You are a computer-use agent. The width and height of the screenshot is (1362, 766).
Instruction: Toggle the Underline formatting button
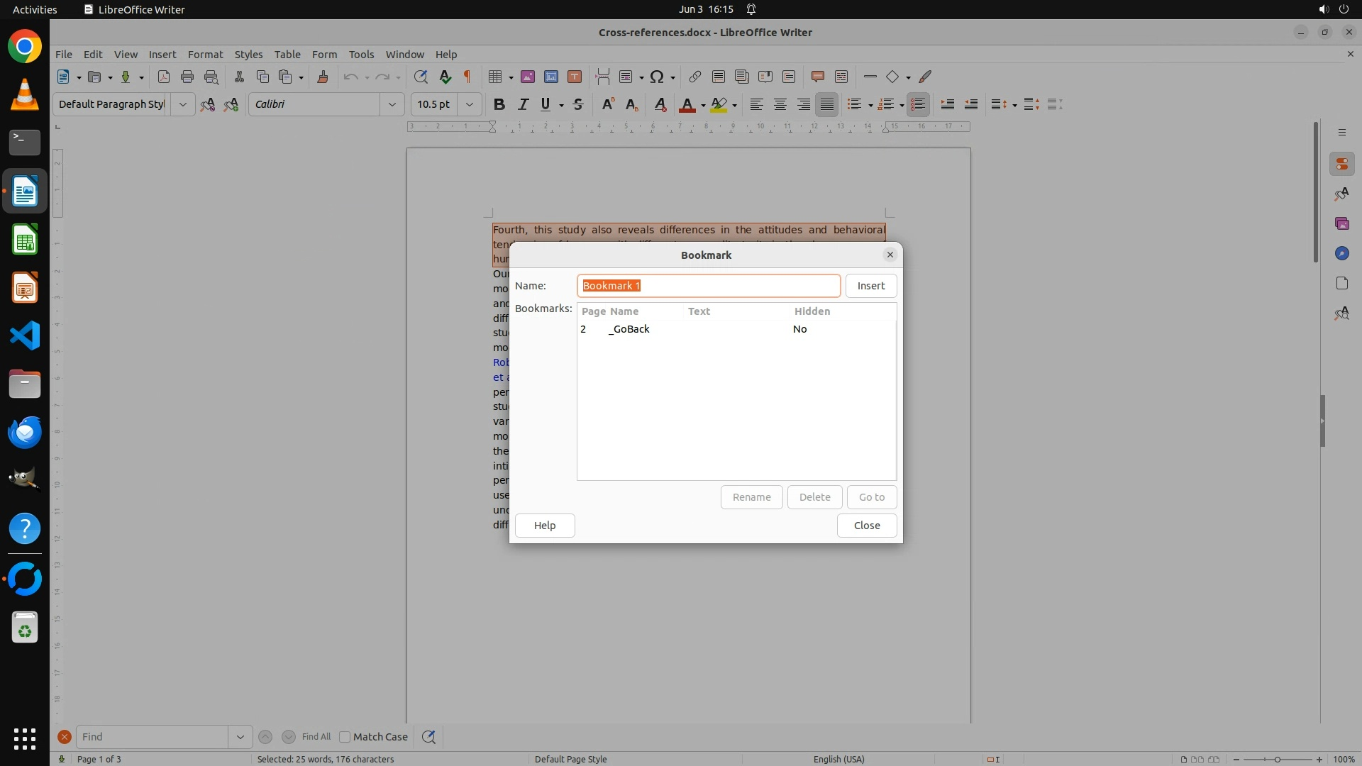click(x=546, y=104)
